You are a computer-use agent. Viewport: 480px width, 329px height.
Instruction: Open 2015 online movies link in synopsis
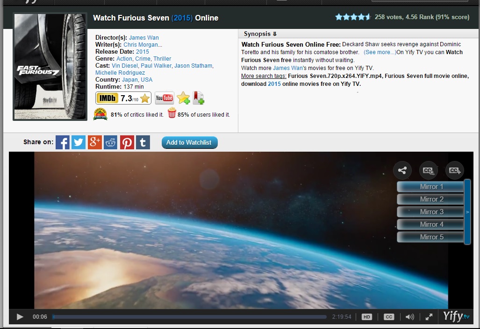274,84
